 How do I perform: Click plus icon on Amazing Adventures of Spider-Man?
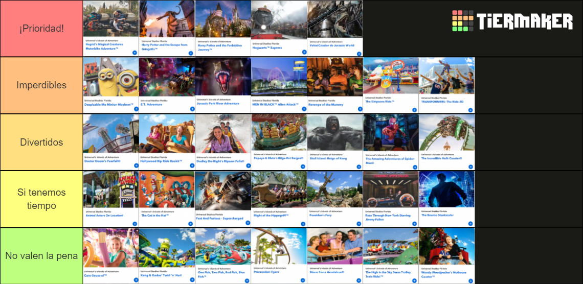414,167
